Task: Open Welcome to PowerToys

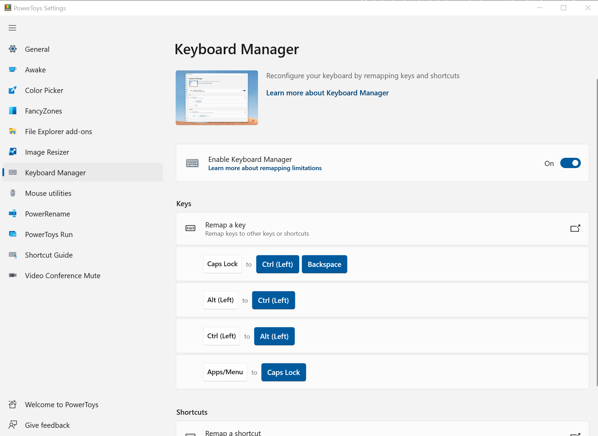Action: click(83, 404)
